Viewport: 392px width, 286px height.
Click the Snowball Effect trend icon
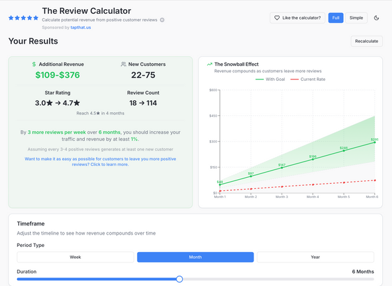click(x=209, y=64)
